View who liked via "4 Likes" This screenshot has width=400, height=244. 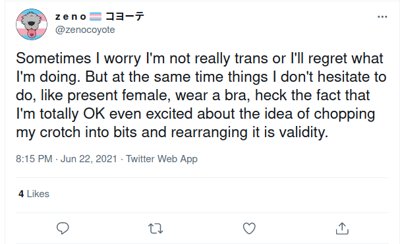click(x=34, y=194)
